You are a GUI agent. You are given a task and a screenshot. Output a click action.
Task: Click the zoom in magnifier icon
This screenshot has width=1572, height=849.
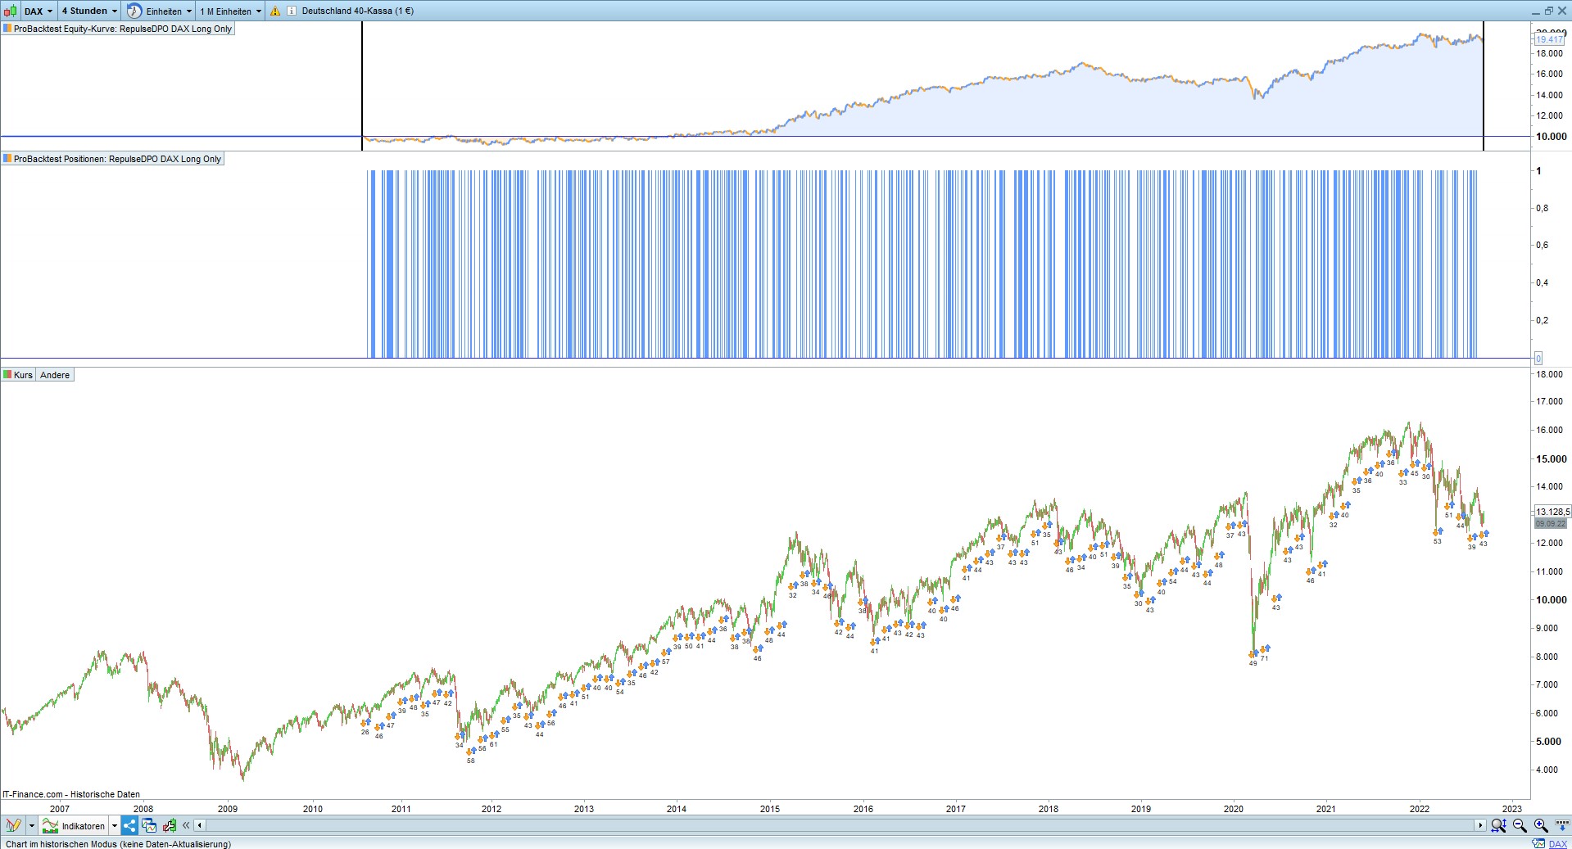coord(1541,825)
